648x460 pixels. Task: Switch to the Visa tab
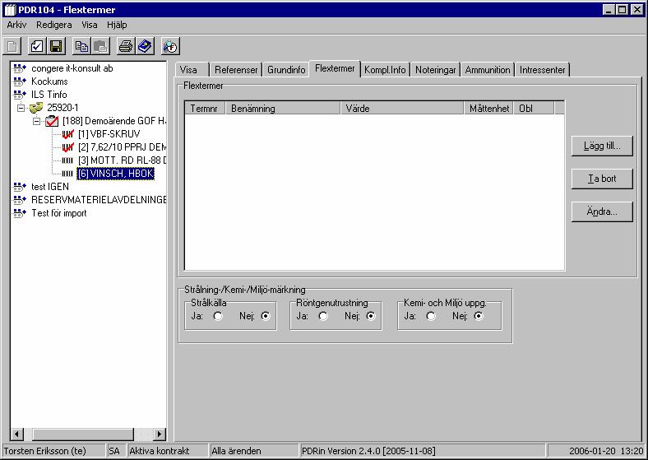(192, 70)
